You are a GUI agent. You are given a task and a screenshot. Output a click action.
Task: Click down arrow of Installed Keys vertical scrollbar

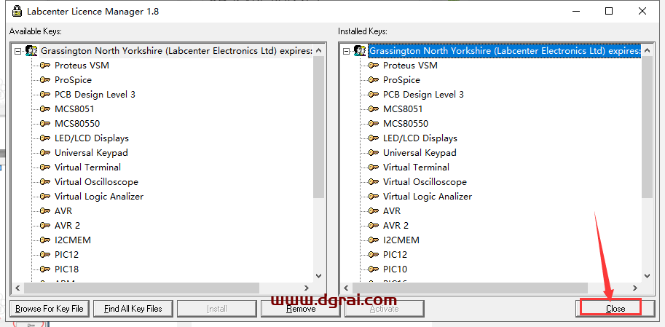(648, 275)
